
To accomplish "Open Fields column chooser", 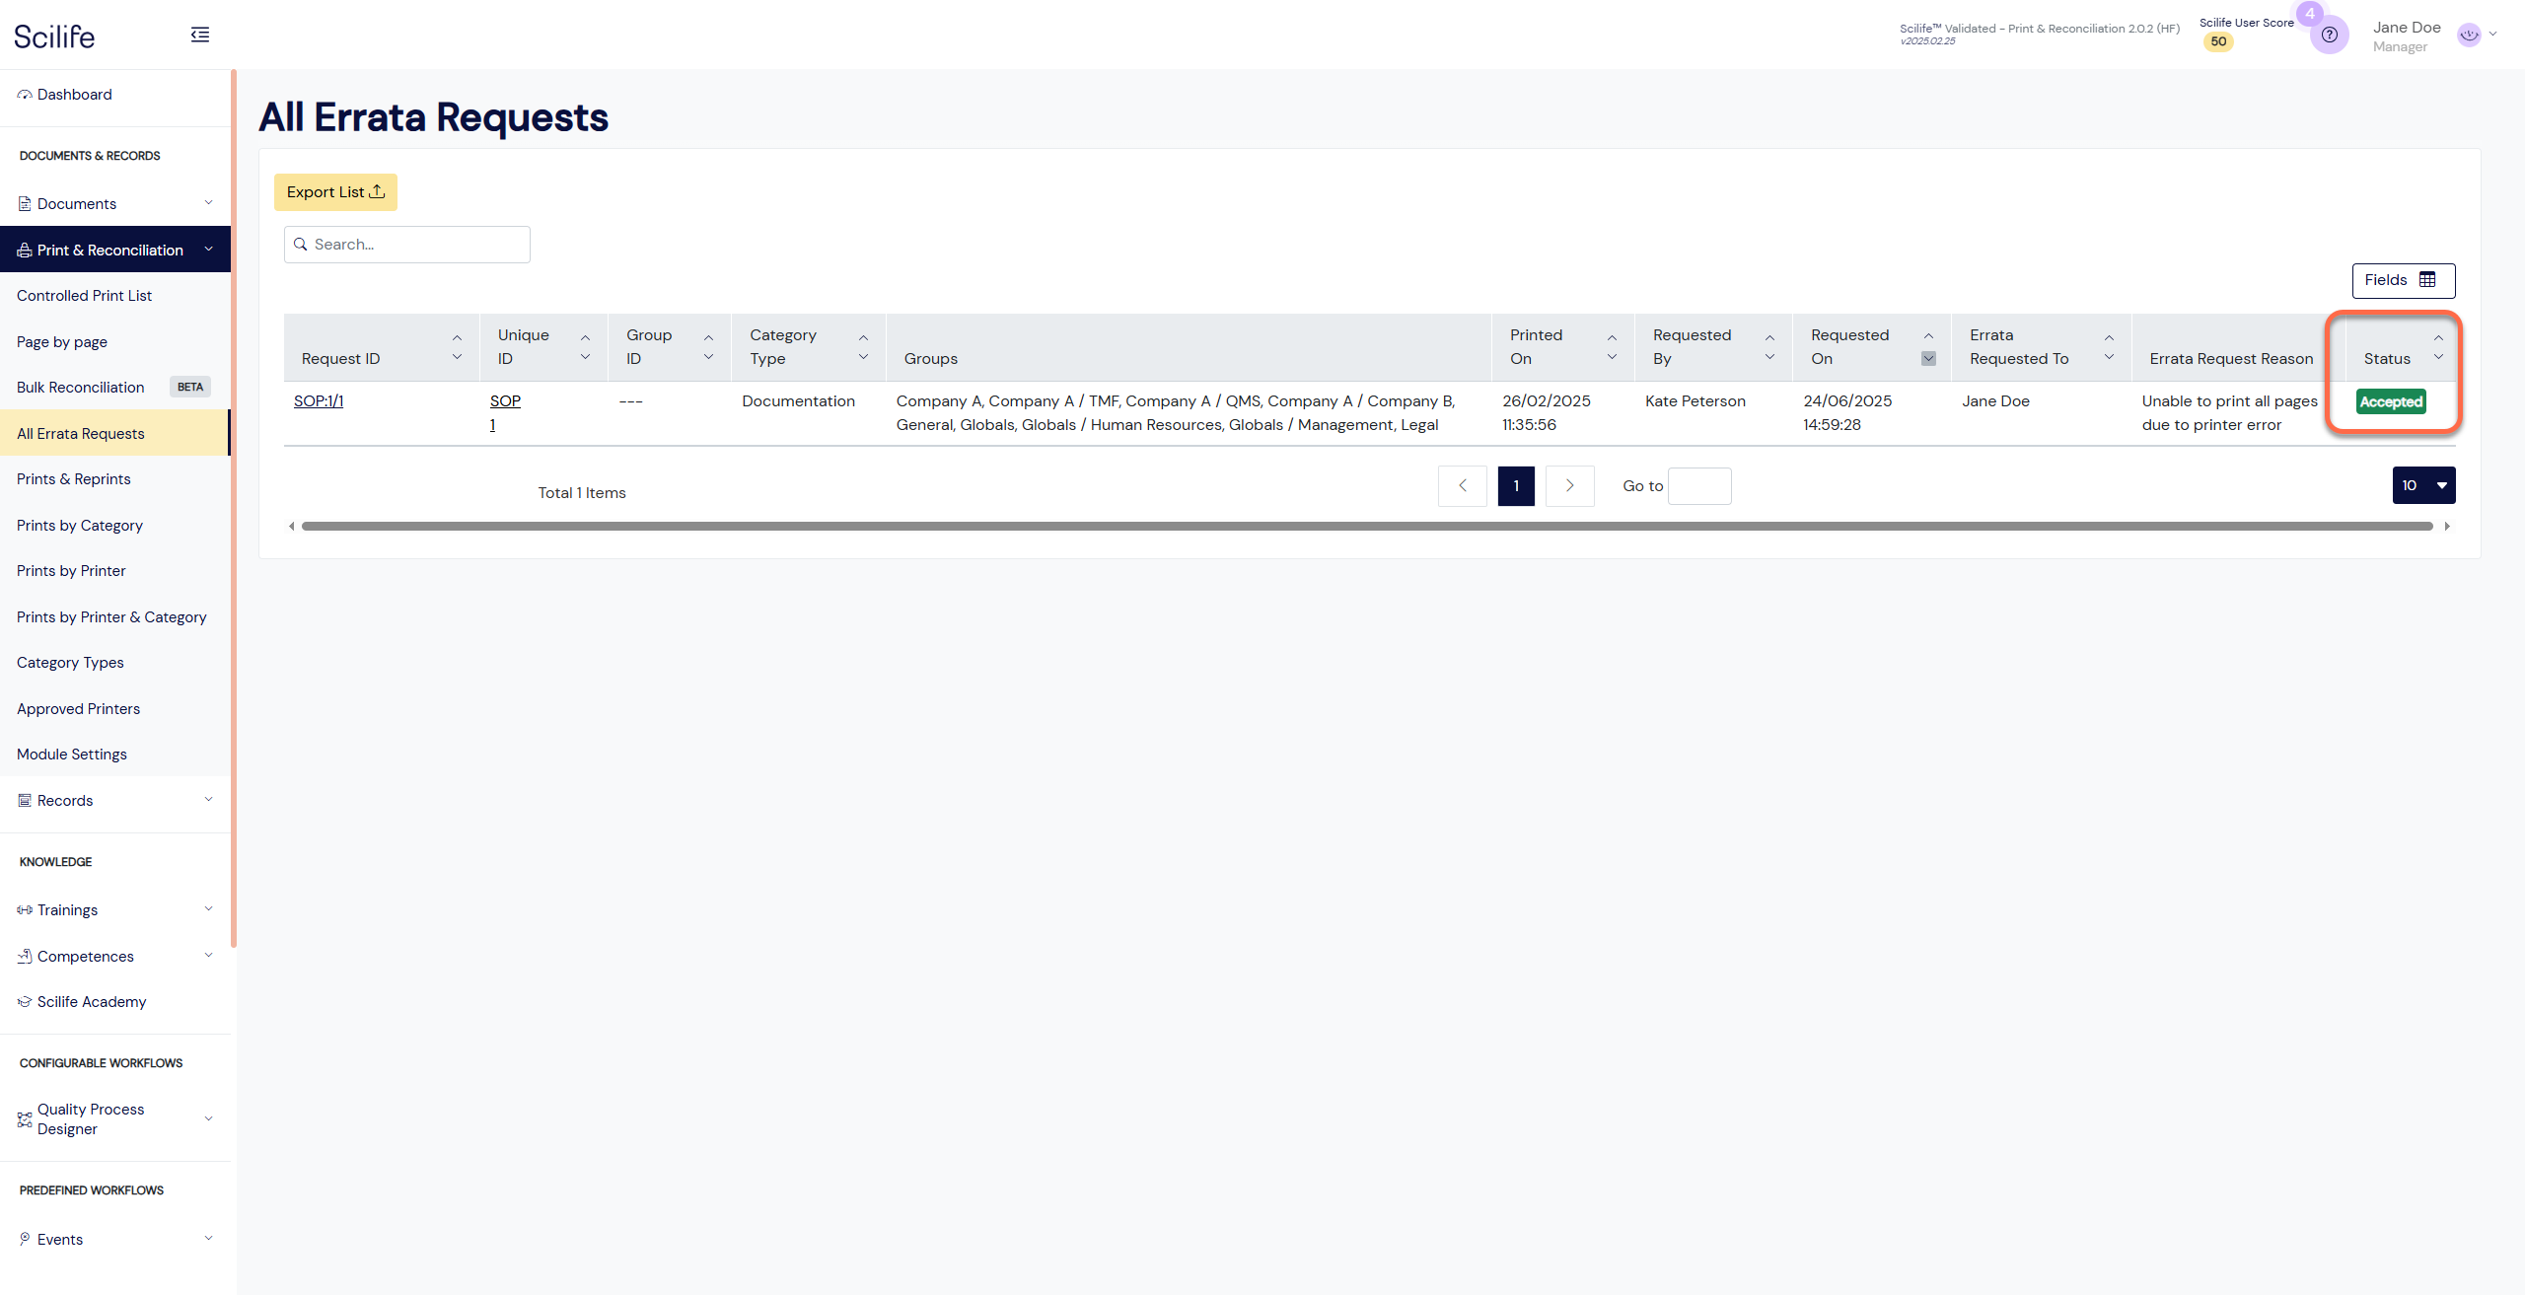I will coord(2403,280).
